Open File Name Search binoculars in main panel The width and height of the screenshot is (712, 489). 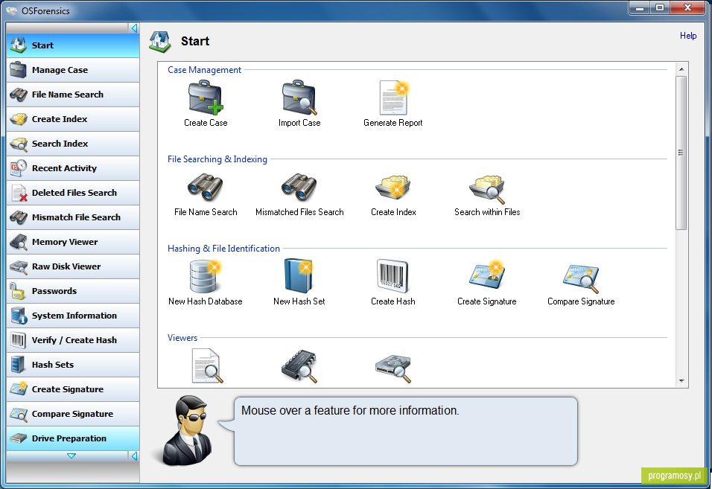(x=206, y=188)
